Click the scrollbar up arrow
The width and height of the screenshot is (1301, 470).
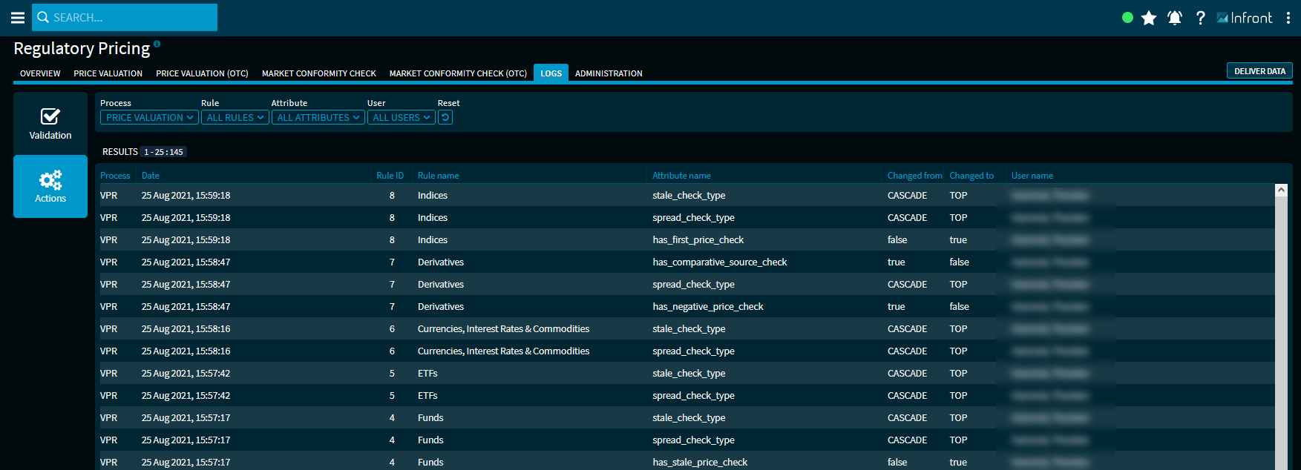pyautogui.click(x=1281, y=191)
